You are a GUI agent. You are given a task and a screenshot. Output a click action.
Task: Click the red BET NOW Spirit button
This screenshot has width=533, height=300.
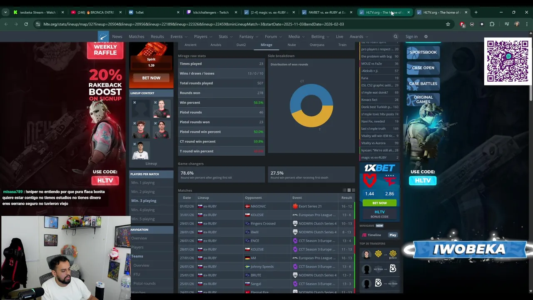151,78
